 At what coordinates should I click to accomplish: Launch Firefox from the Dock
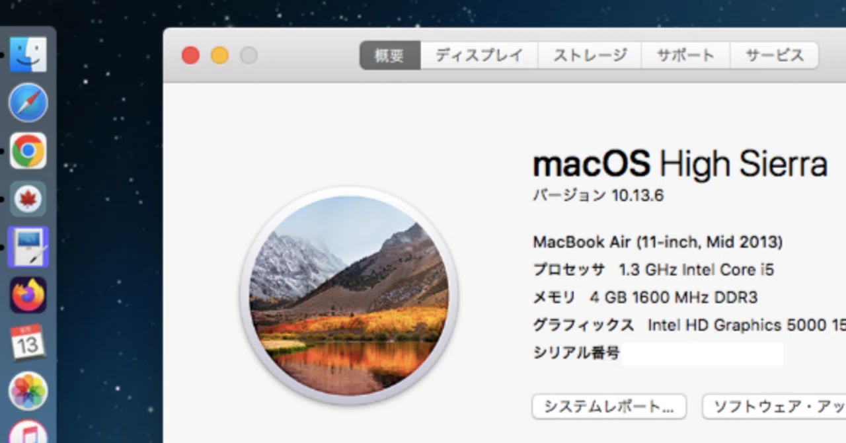click(x=28, y=295)
